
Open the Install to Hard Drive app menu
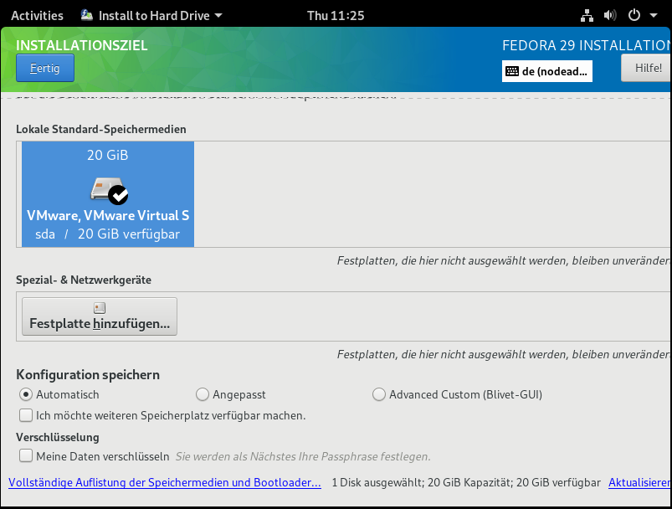151,15
